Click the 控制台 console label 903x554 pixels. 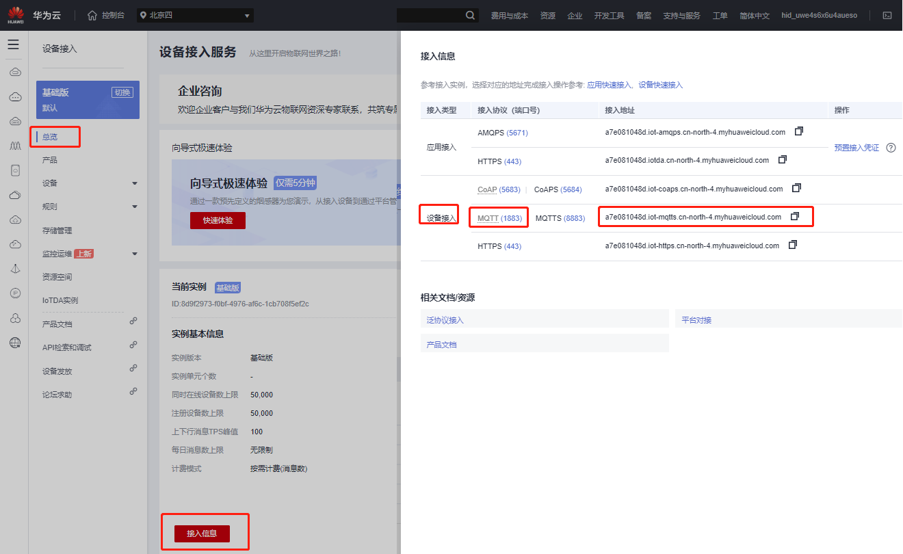pos(113,15)
